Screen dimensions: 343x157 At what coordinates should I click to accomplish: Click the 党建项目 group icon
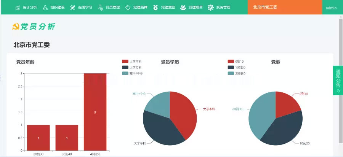pos(183,8)
